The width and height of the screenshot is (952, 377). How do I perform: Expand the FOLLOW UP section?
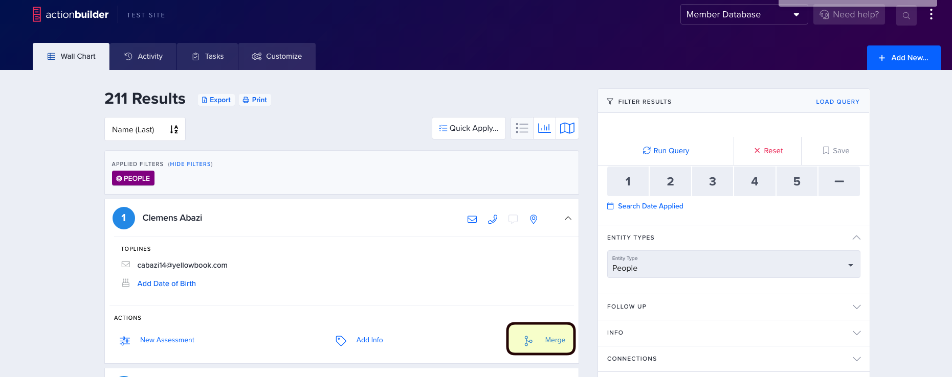click(x=734, y=307)
